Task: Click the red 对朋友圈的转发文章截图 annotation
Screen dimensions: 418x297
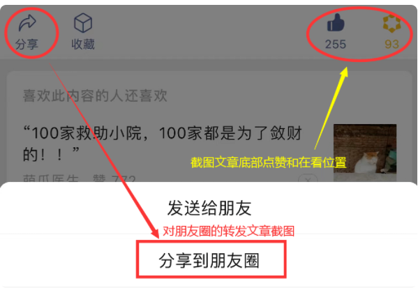Action: tap(228, 231)
